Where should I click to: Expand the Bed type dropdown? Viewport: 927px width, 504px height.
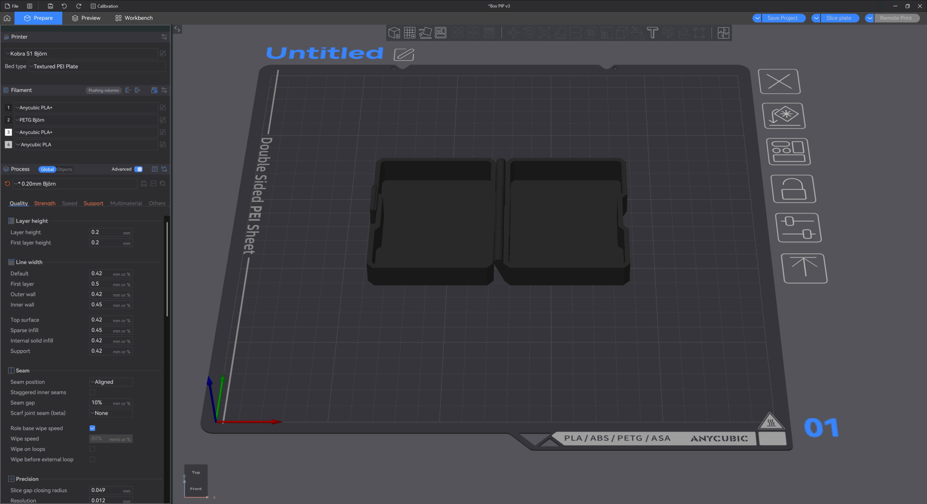(97, 67)
